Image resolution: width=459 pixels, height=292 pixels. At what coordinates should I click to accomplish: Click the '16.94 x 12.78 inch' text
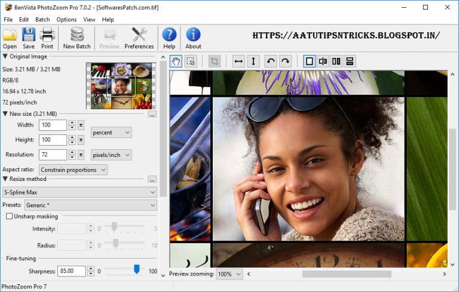tap(24, 91)
